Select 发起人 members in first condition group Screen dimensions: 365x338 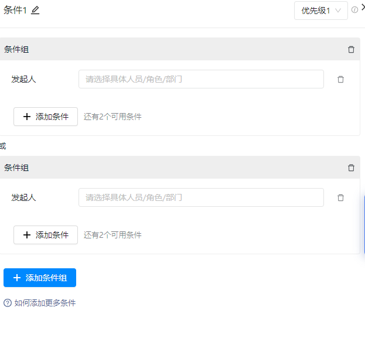click(201, 79)
